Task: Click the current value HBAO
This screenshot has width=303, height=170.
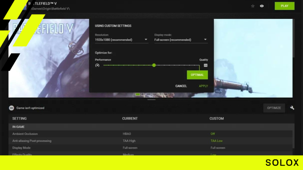Action: [x=127, y=134]
